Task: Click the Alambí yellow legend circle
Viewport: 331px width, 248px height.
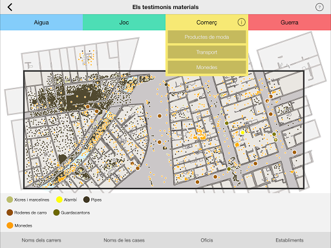Action: point(59,200)
